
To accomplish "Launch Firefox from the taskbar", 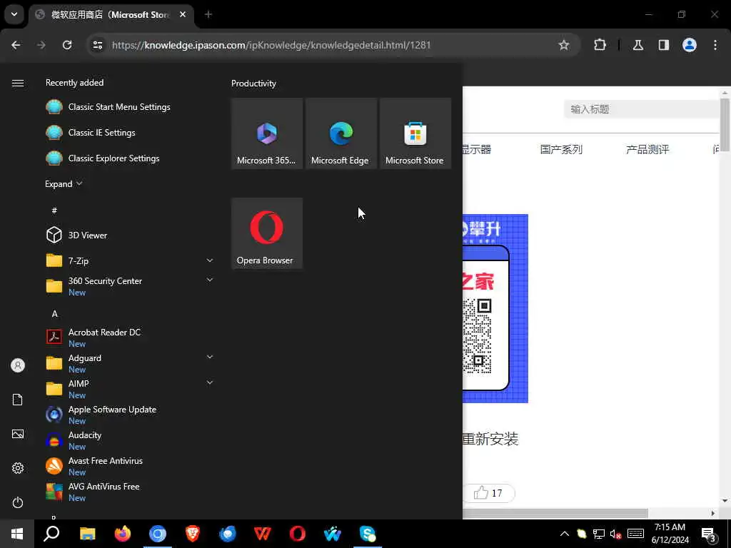I will (x=123, y=534).
